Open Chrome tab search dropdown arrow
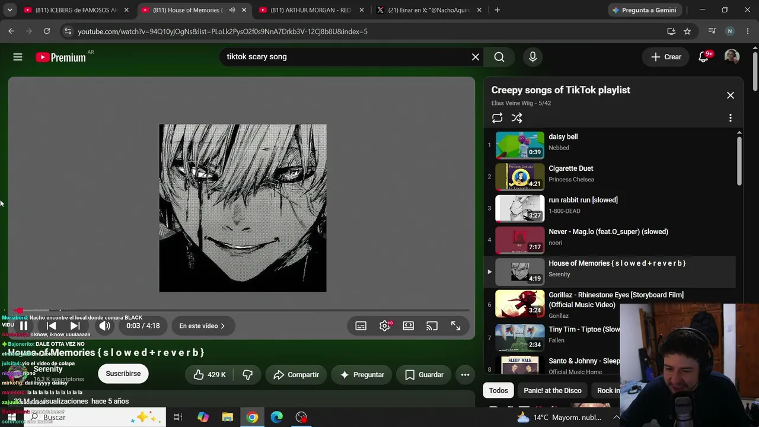The height and width of the screenshot is (427, 759). (x=9, y=10)
